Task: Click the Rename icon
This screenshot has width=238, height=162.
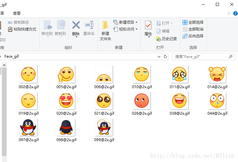Action: point(89,25)
